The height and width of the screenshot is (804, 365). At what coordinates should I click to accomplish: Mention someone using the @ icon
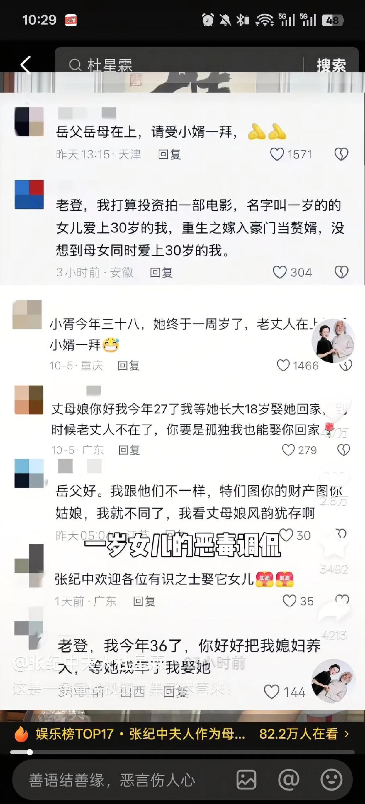tap(288, 780)
